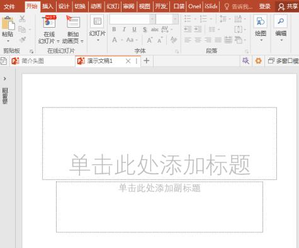Image resolution: width=299 pixels, height=248 pixels.
Task: Increase font size with larger A
Action: (x=149, y=40)
